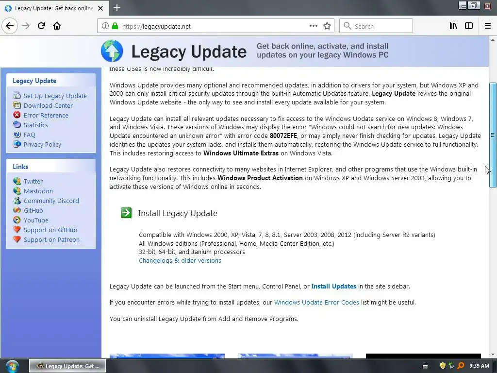Click the Twitter globe icon
The width and height of the screenshot is (497, 373).
tap(17, 181)
